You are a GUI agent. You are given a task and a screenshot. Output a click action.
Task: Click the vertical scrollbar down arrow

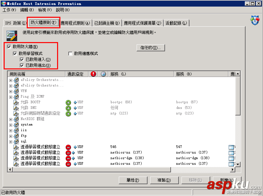pyautogui.click(x=238, y=164)
